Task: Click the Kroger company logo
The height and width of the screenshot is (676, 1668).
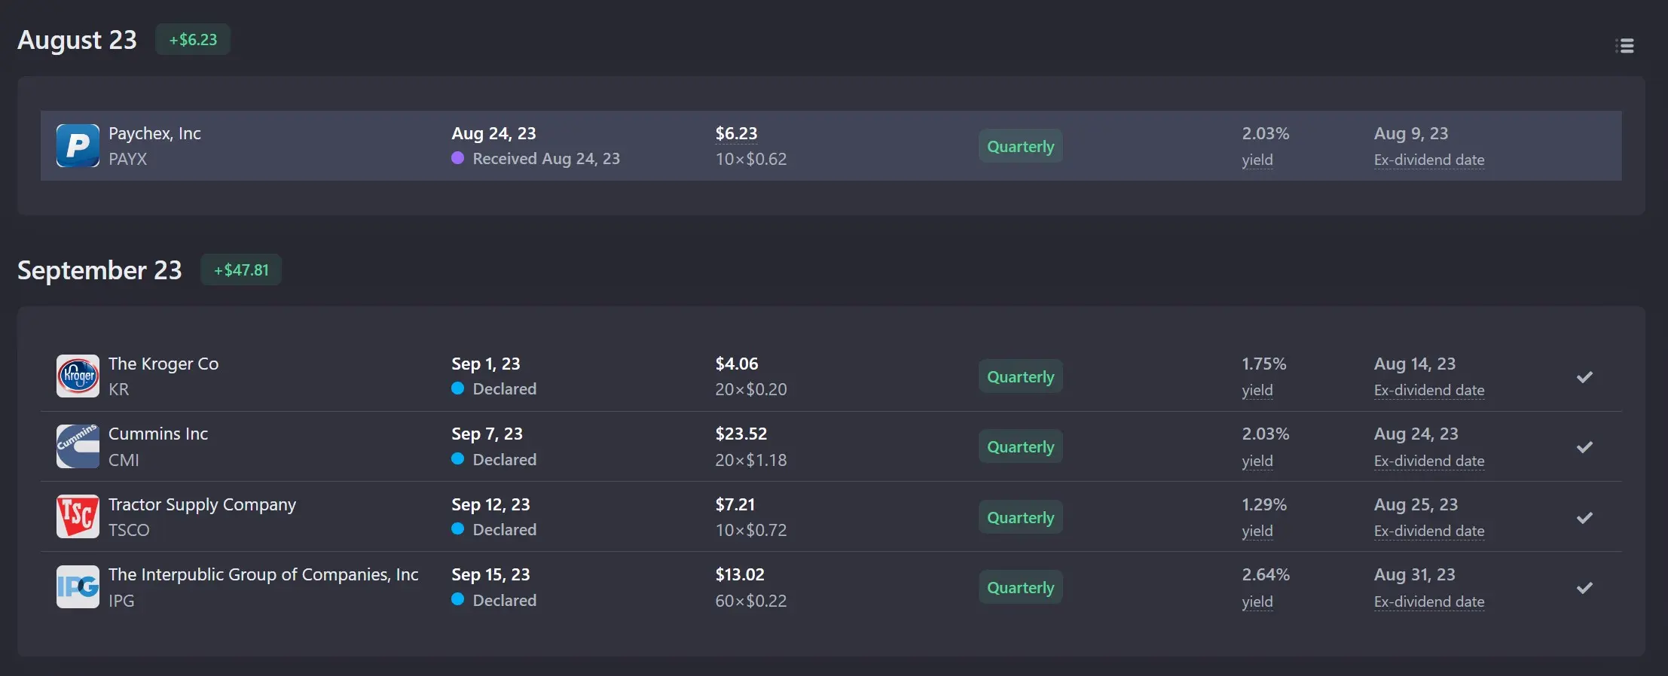Action: 78,376
